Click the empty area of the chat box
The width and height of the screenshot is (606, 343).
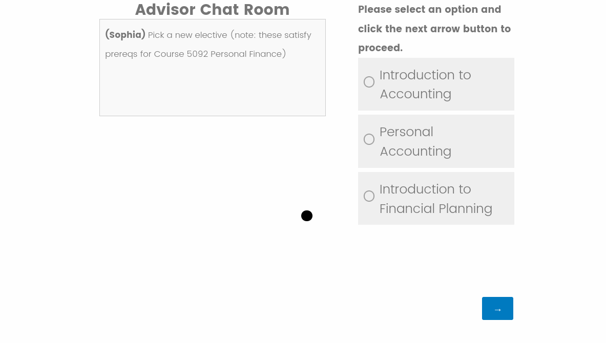click(212, 90)
